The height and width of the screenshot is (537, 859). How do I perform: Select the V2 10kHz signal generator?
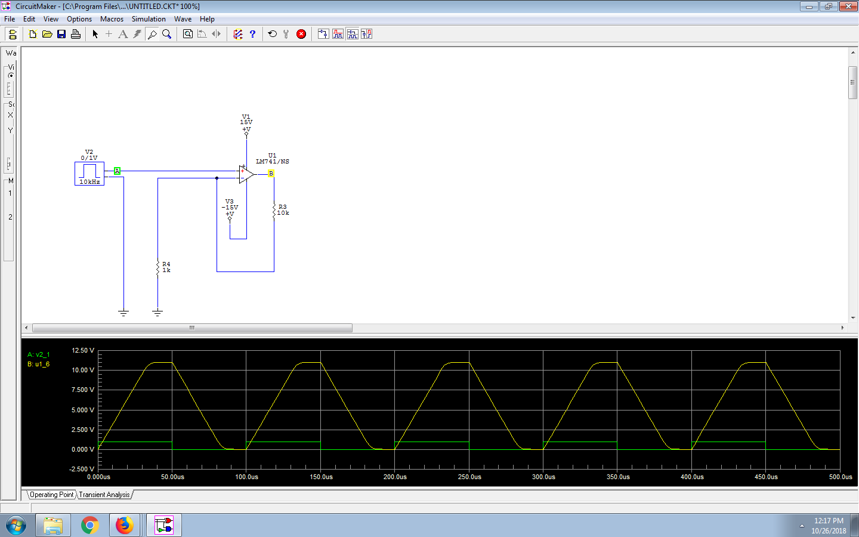89,174
